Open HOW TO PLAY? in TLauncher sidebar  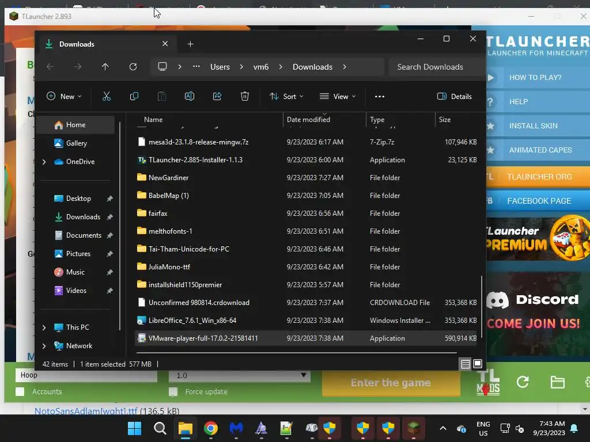click(x=538, y=78)
